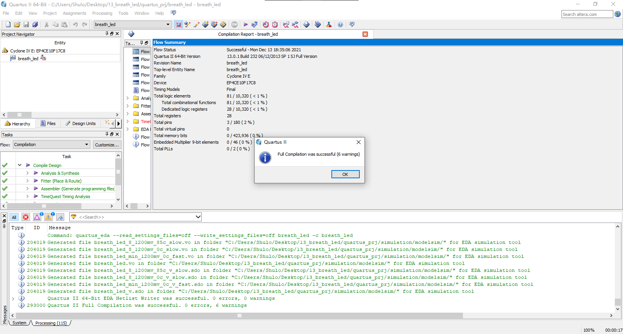Toggle the red Error messages filter
623x334 pixels.
coord(26,217)
